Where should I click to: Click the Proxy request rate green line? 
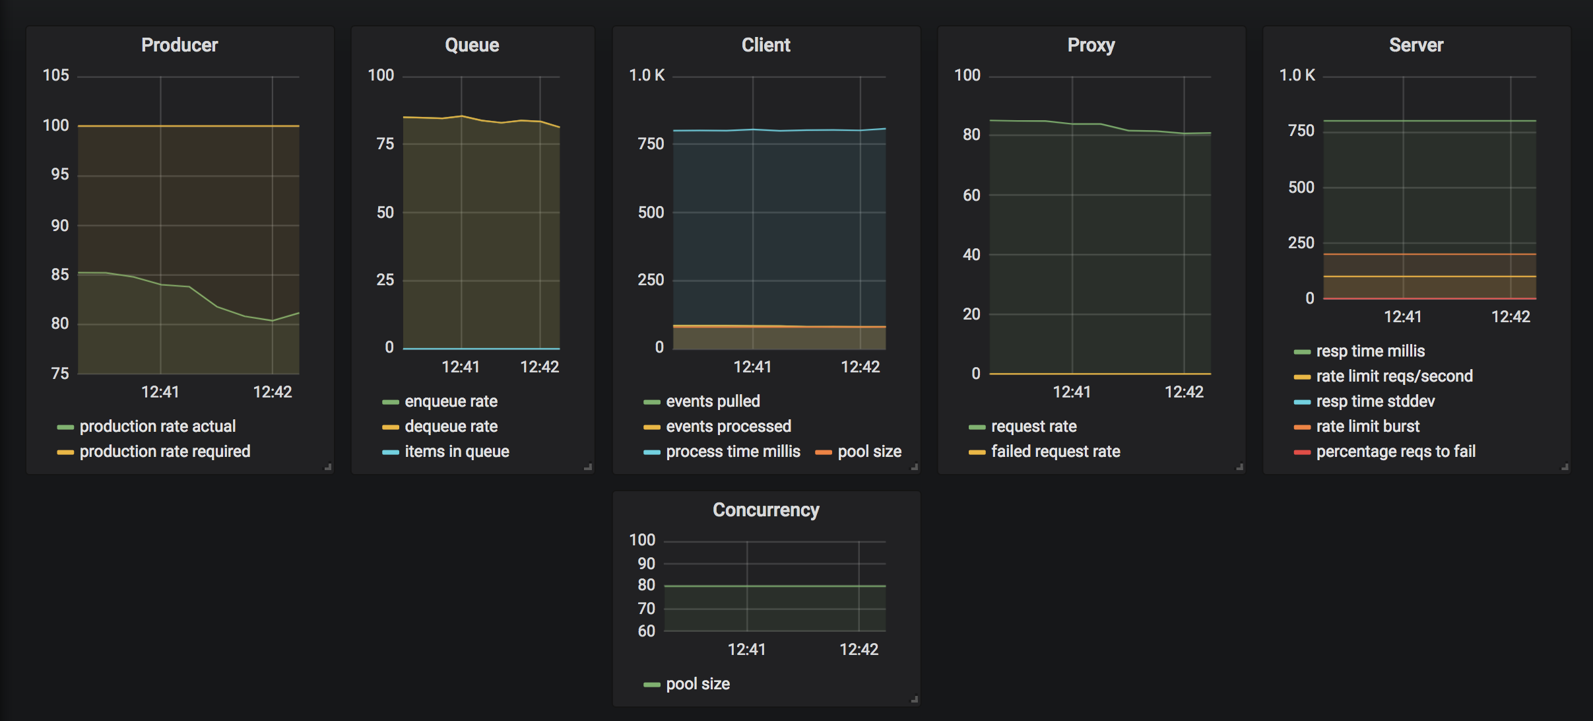point(1100,124)
